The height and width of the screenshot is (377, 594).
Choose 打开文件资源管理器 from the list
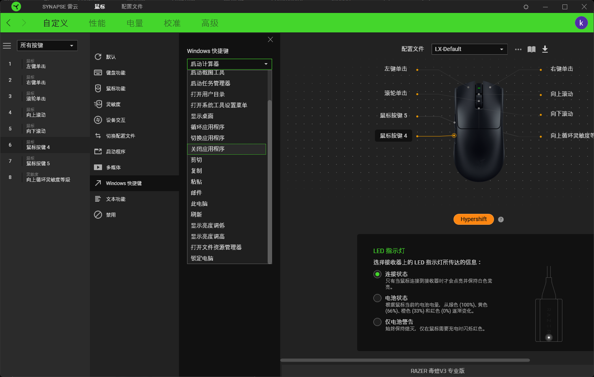click(227, 247)
